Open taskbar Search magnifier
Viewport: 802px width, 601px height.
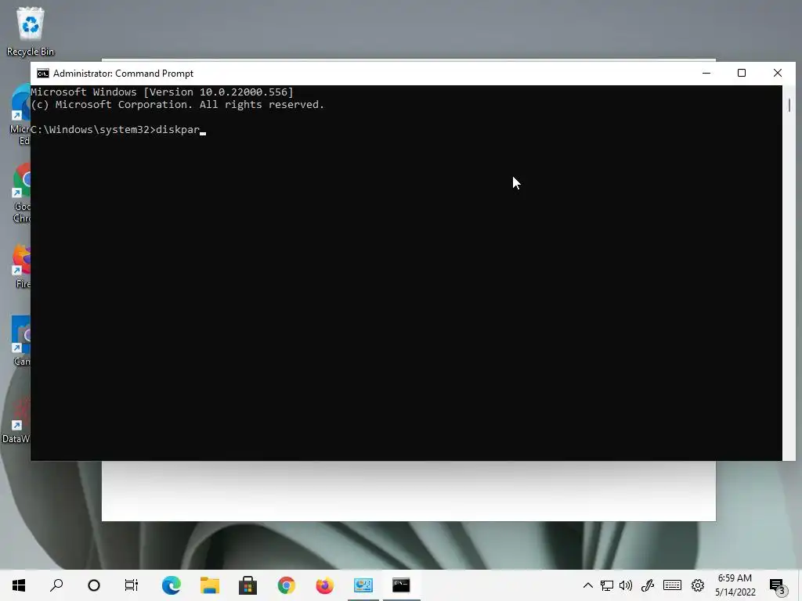[x=56, y=585]
